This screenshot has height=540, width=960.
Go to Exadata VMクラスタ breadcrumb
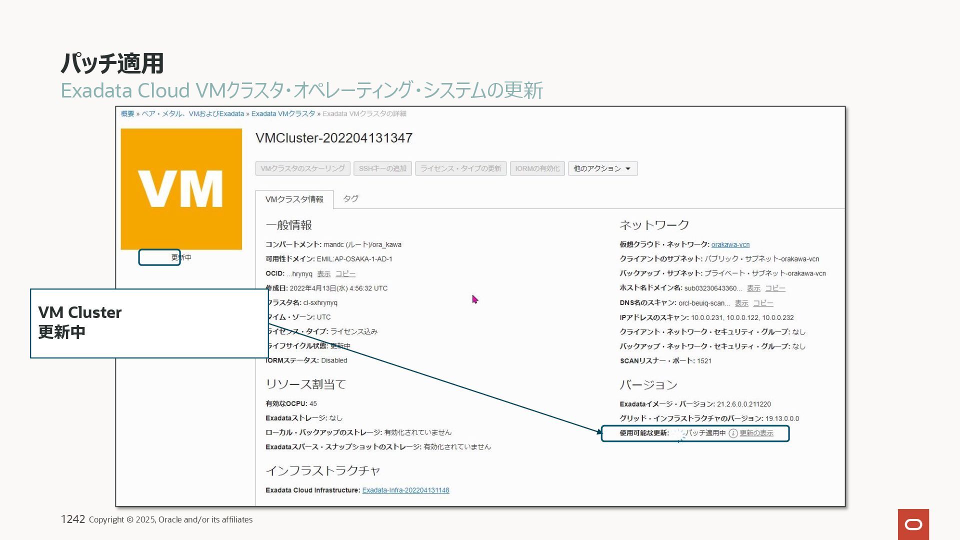[283, 114]
